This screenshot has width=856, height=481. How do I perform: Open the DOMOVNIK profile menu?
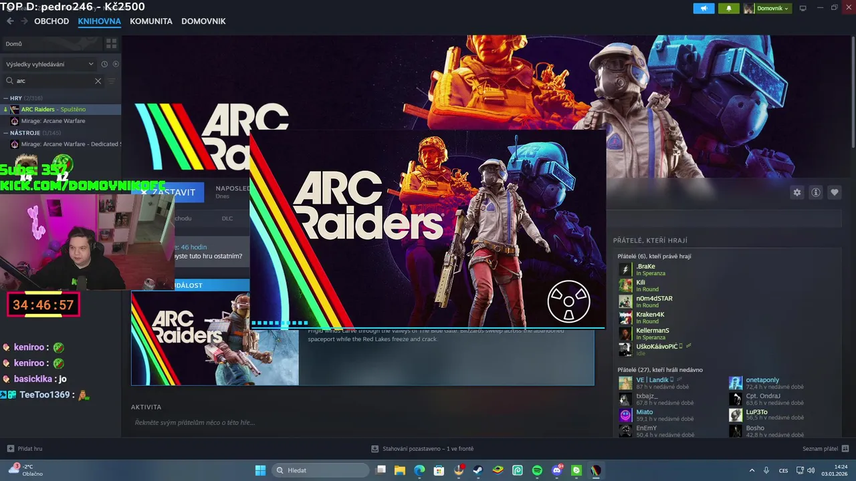point(203,21)
